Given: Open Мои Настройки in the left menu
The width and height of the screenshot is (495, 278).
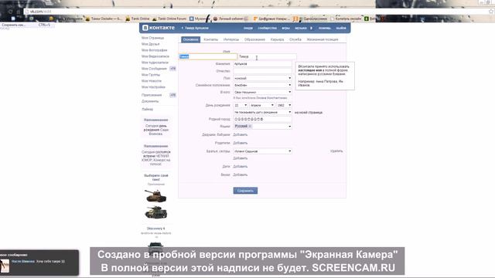Looking at the screenshot, I should point(153,86).
